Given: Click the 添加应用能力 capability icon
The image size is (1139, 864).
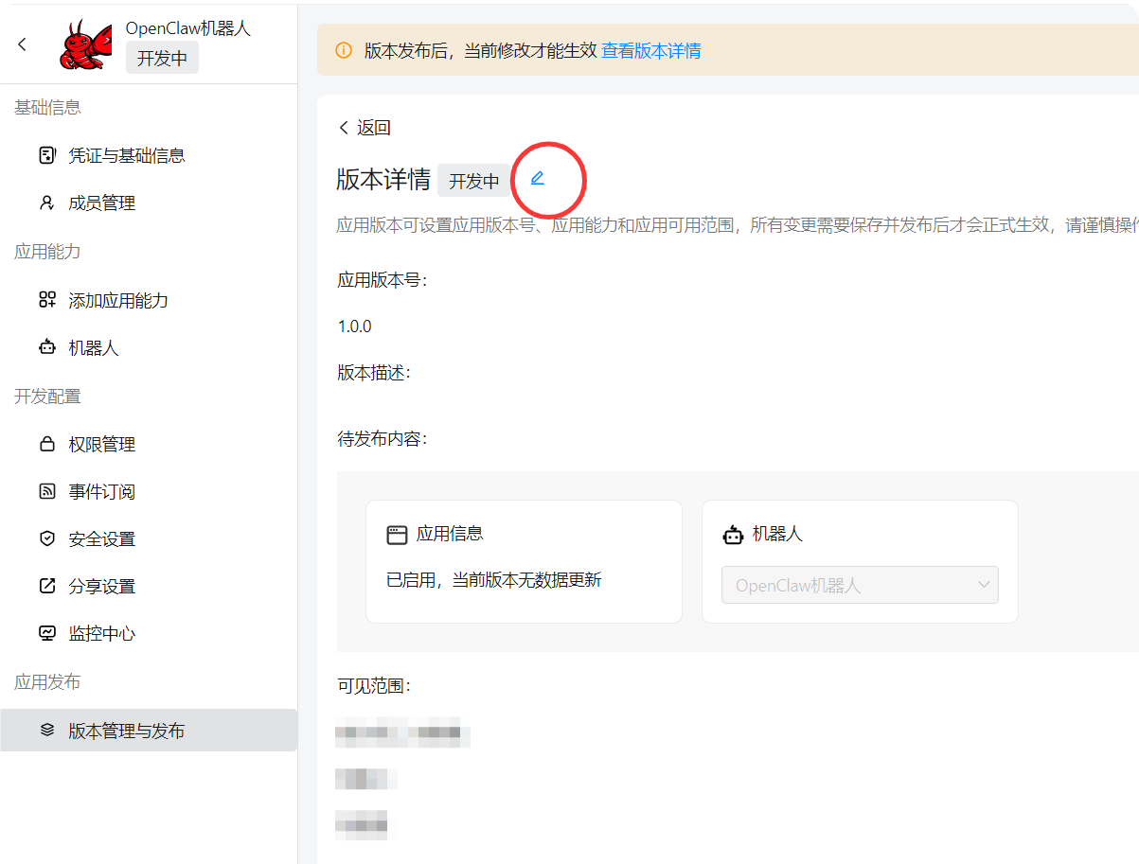Looking at the screenshot, I should 47,300.
